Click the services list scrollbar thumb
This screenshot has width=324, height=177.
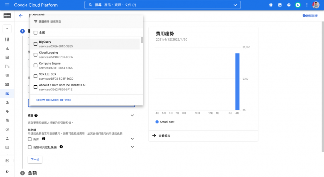coord(142,40)
